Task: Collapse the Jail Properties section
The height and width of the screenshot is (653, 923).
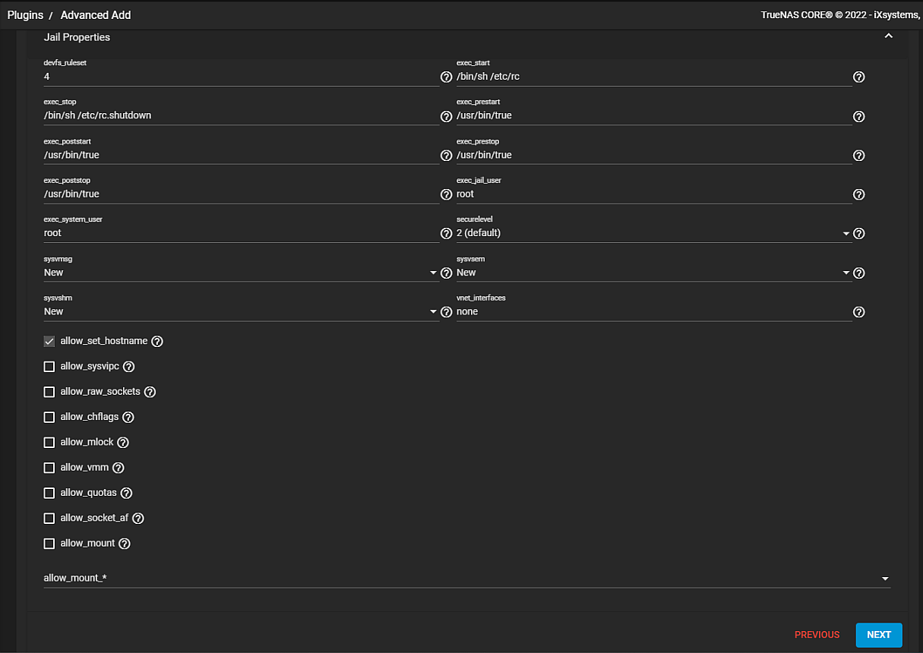Action: pos(888,36)
